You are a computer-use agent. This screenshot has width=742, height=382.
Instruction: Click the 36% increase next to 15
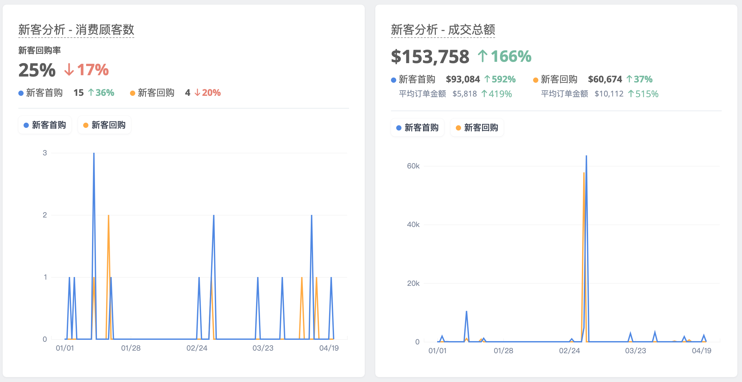pyautogui.click(x=101, y=93)
